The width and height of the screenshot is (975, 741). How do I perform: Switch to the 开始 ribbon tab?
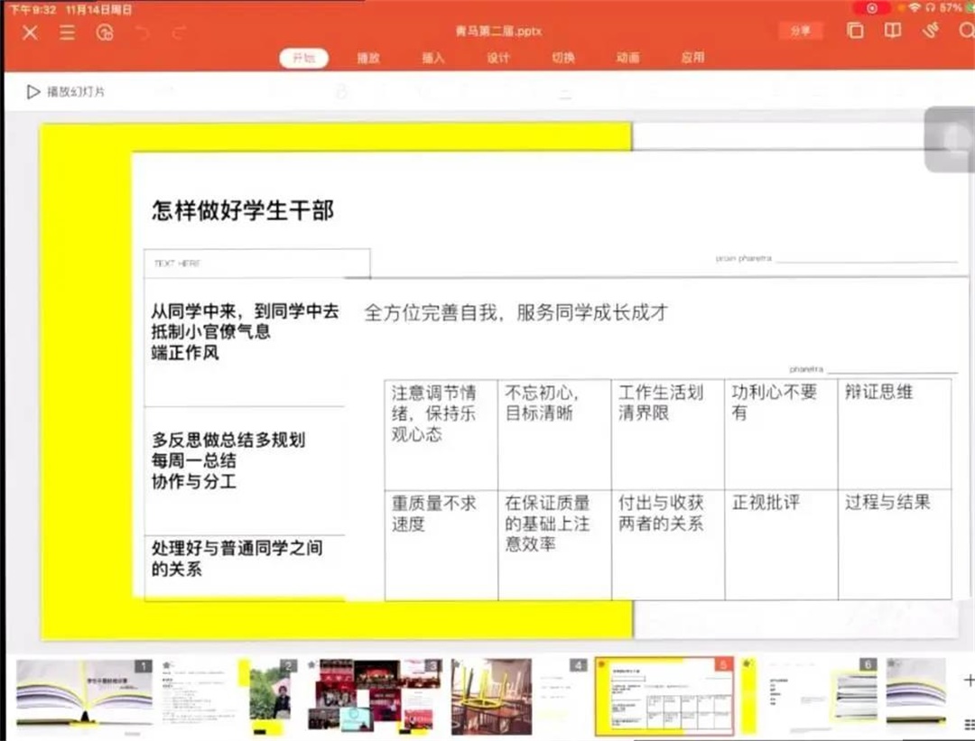[304, 57]
